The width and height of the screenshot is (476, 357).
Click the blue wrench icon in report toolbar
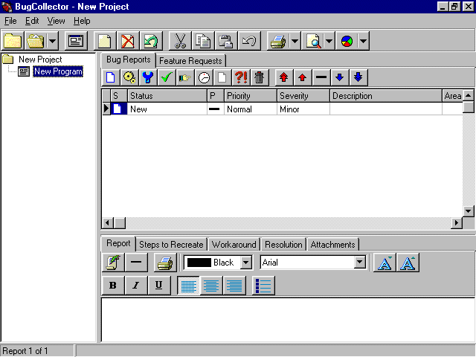click(x=147, y=77)
